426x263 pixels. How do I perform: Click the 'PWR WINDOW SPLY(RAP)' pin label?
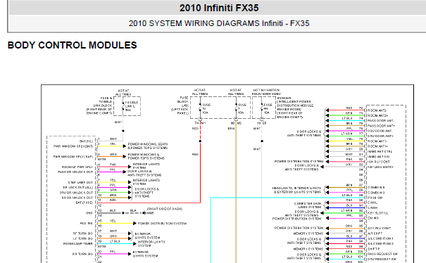[73, 157]
